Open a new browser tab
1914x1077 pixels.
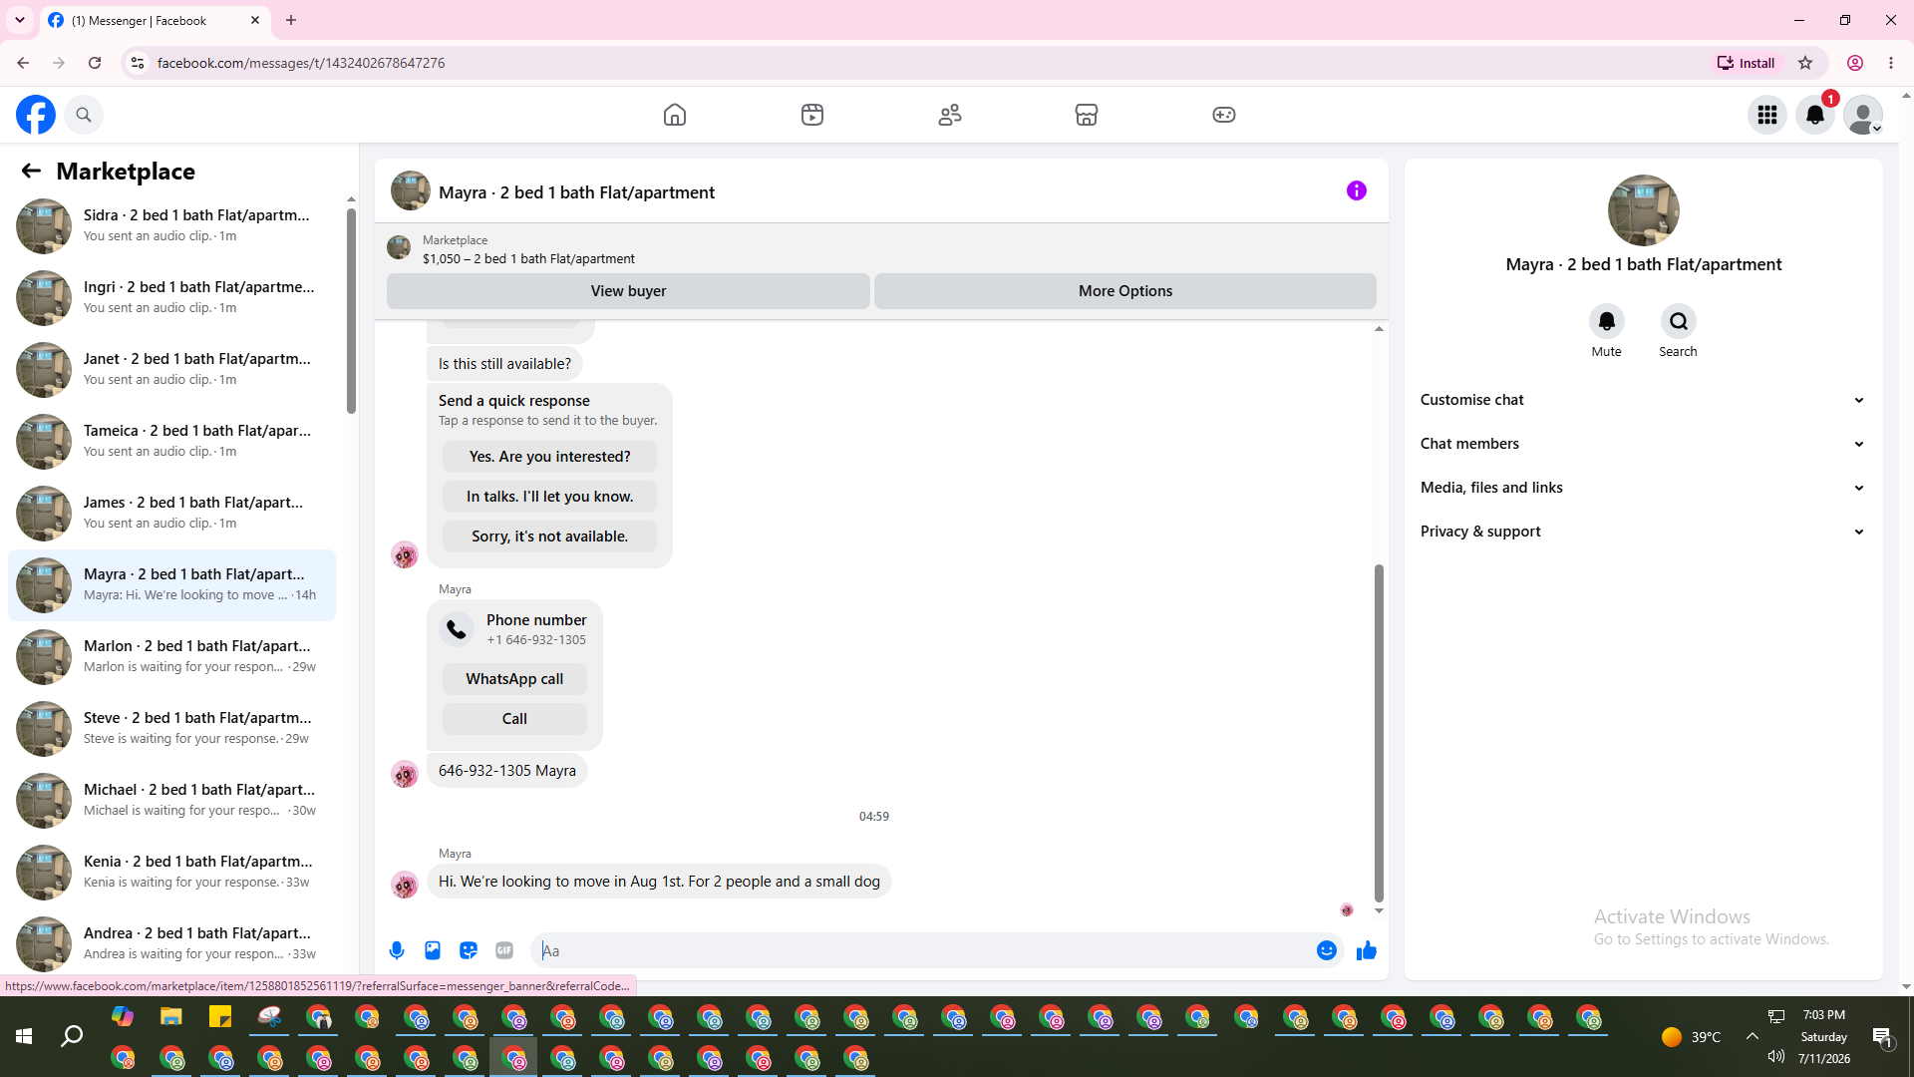[x=291, y=20]
